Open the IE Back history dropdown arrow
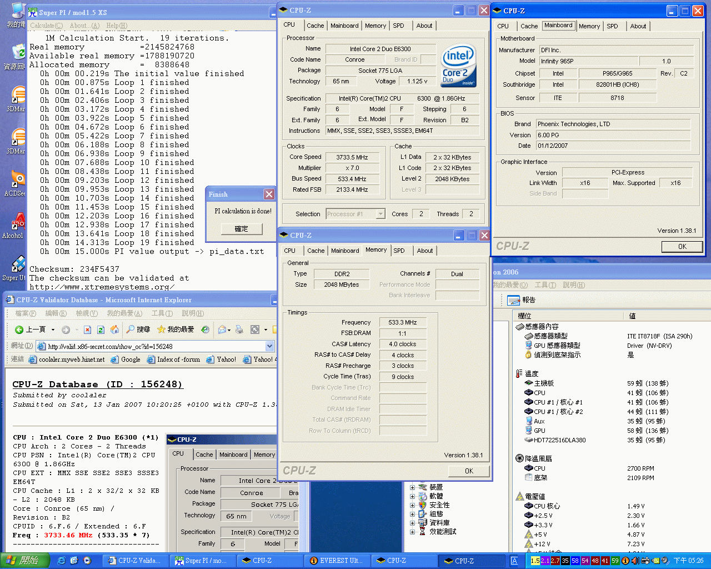This screenshot has height=569, width=711. click(x=53, y=330)
